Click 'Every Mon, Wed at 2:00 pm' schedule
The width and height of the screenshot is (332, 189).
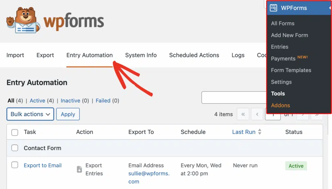pyautogui.click(x=201, y=169)
